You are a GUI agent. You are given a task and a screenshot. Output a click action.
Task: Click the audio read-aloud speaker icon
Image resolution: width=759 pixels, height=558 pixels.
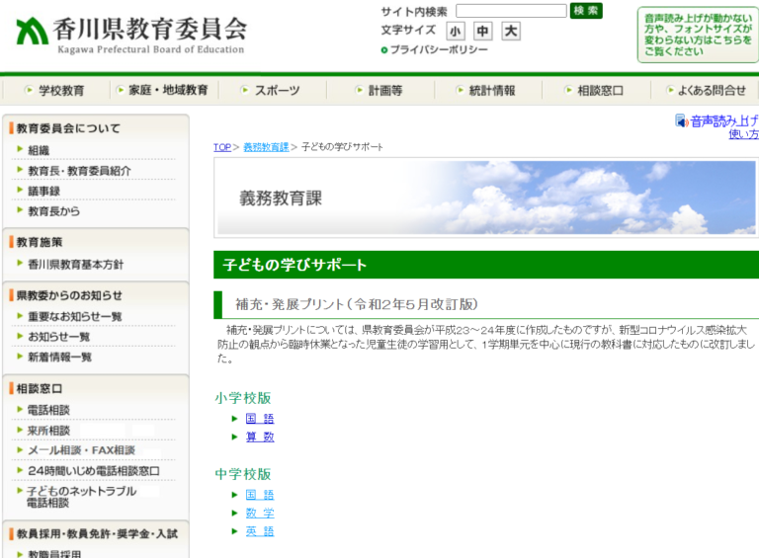click(x=682, y=120)
